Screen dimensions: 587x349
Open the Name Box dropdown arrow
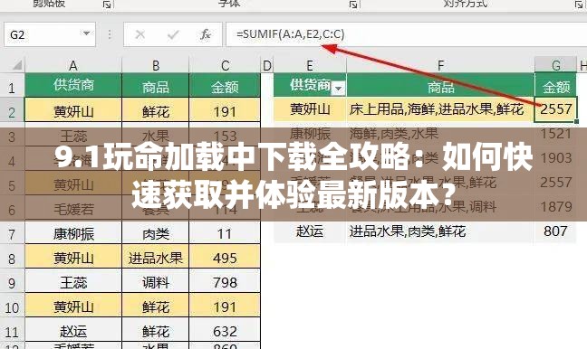[86, 33]
